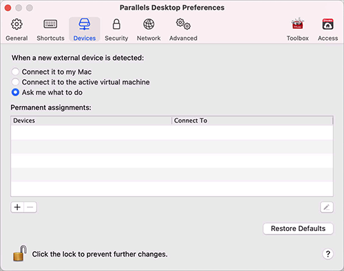Add a permanent assignment with plus
The height and width of the screenshot is (271, 344).
pyautogui.click(x=17, y=207)
